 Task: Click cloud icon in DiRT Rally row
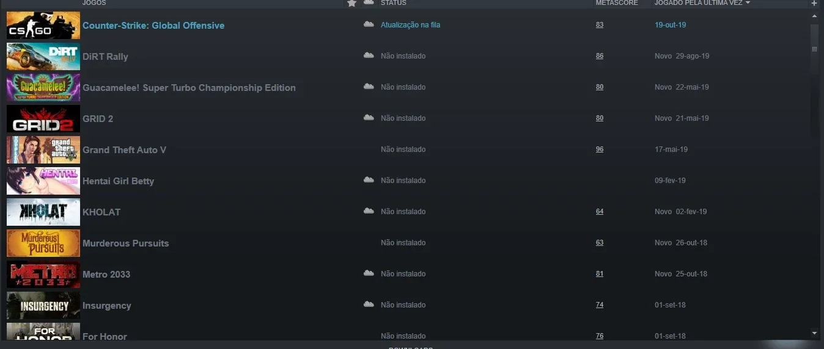369,56
